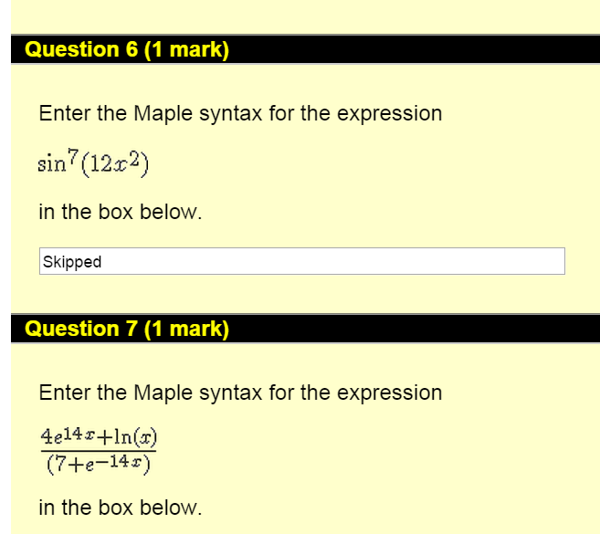Image resolution: width=600 pixels, height=534 pixels.
Task: Click the '(1 mark)' label in Question 7 header
Action: (186, 329)
